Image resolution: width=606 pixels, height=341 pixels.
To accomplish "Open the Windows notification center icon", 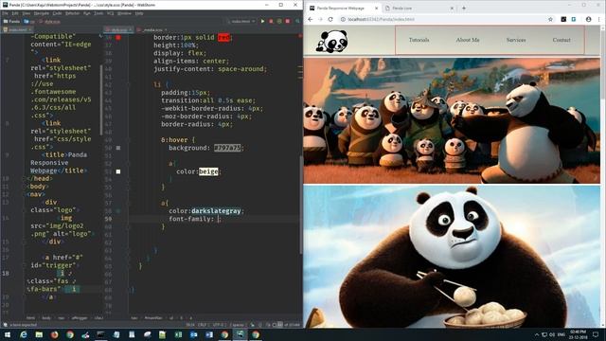I will coord(596,334).
